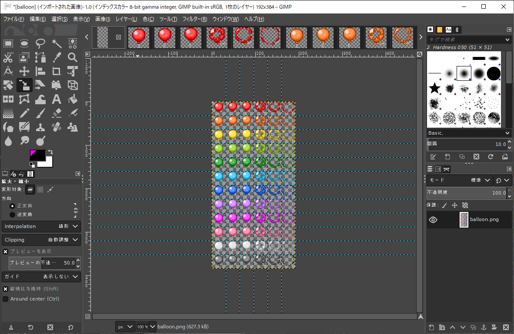514x334 pixels.
Task: Select the Heal bandage tool
Action: (x=57, y=127)
